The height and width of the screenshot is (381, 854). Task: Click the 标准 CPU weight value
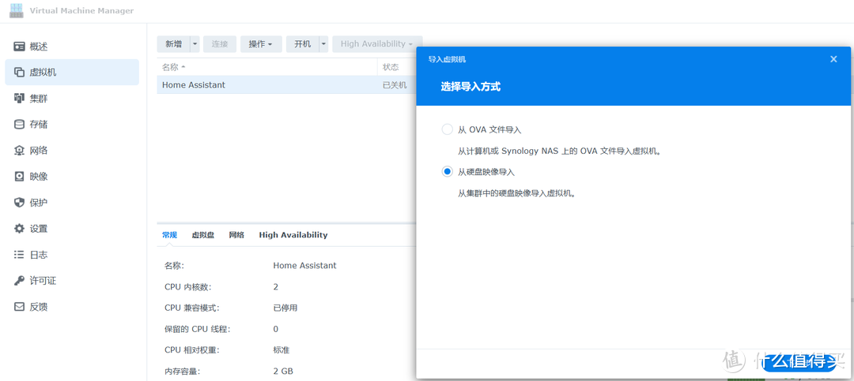[x=281, y=350]
